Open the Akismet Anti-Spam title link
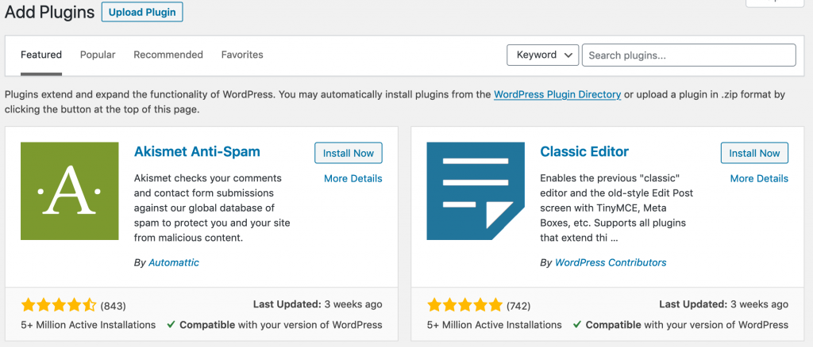 (x=197, y=151)
